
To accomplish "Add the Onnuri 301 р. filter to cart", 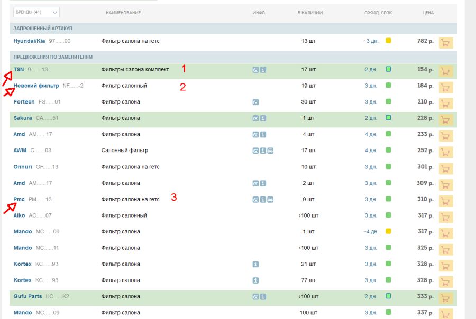I will [445, 168].
